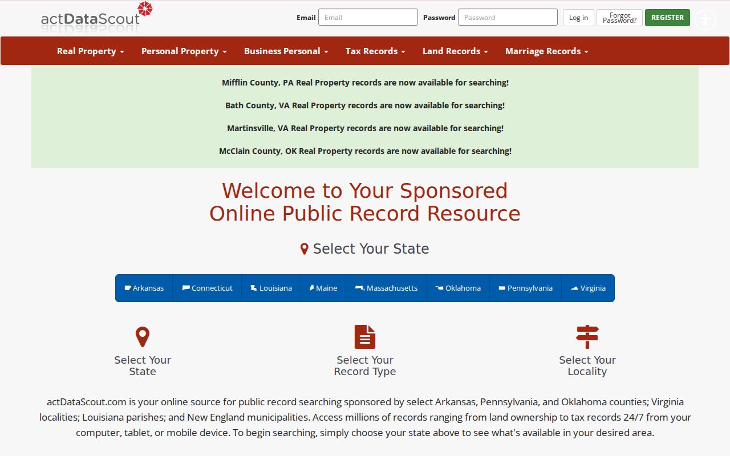Expand the Marriage Records menu
This screenshot has height=456, width=730.
pos(546,51)
